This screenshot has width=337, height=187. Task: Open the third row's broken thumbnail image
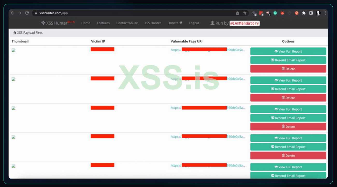pyautogui.click(x=13, y=108)
